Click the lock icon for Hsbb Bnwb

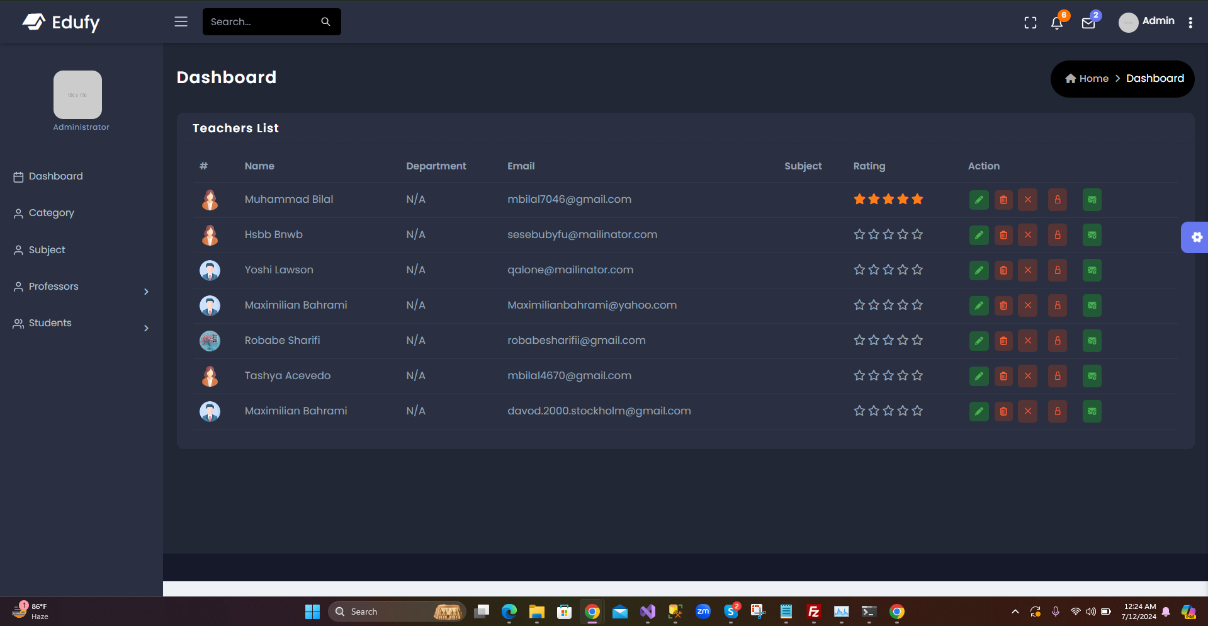[x=1058, y=235]
